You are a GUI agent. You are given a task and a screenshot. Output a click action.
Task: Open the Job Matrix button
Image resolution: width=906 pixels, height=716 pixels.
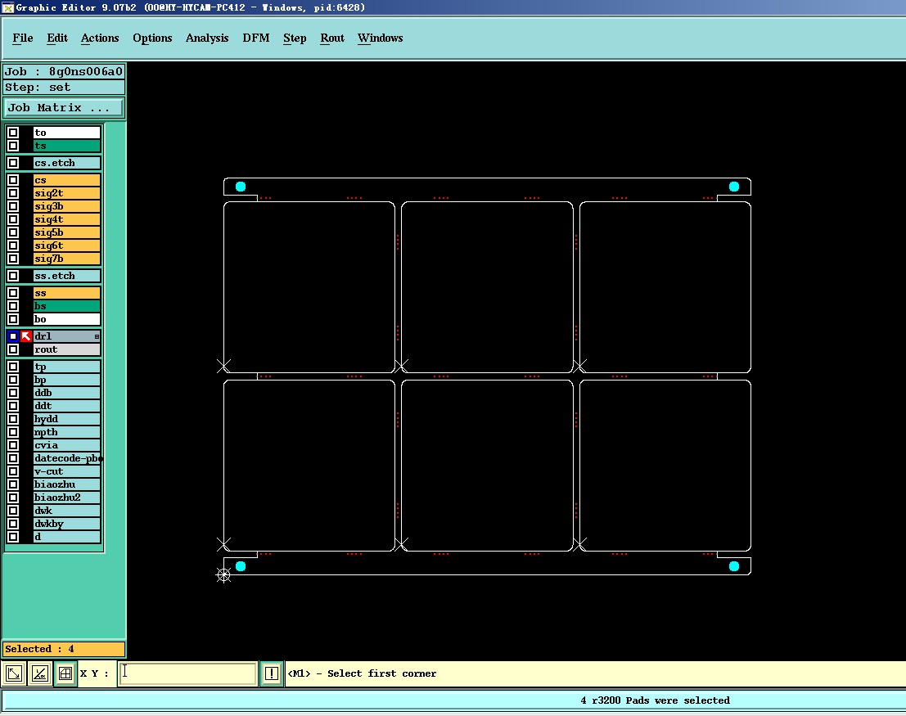click(64, 108)
